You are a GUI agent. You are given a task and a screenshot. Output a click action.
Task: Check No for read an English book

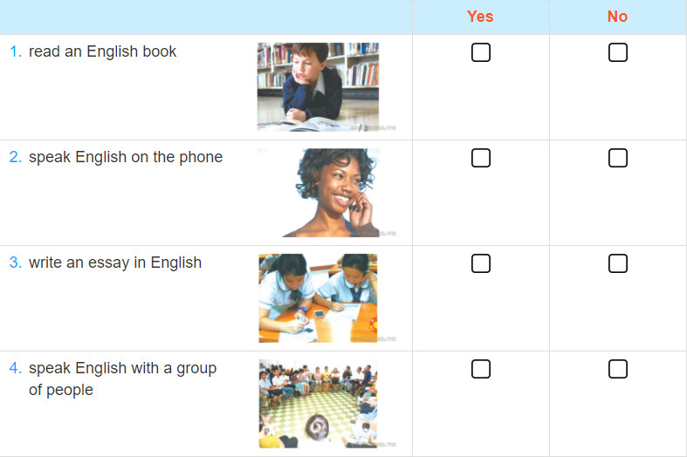pyautogui.click(x=618, y=52)
